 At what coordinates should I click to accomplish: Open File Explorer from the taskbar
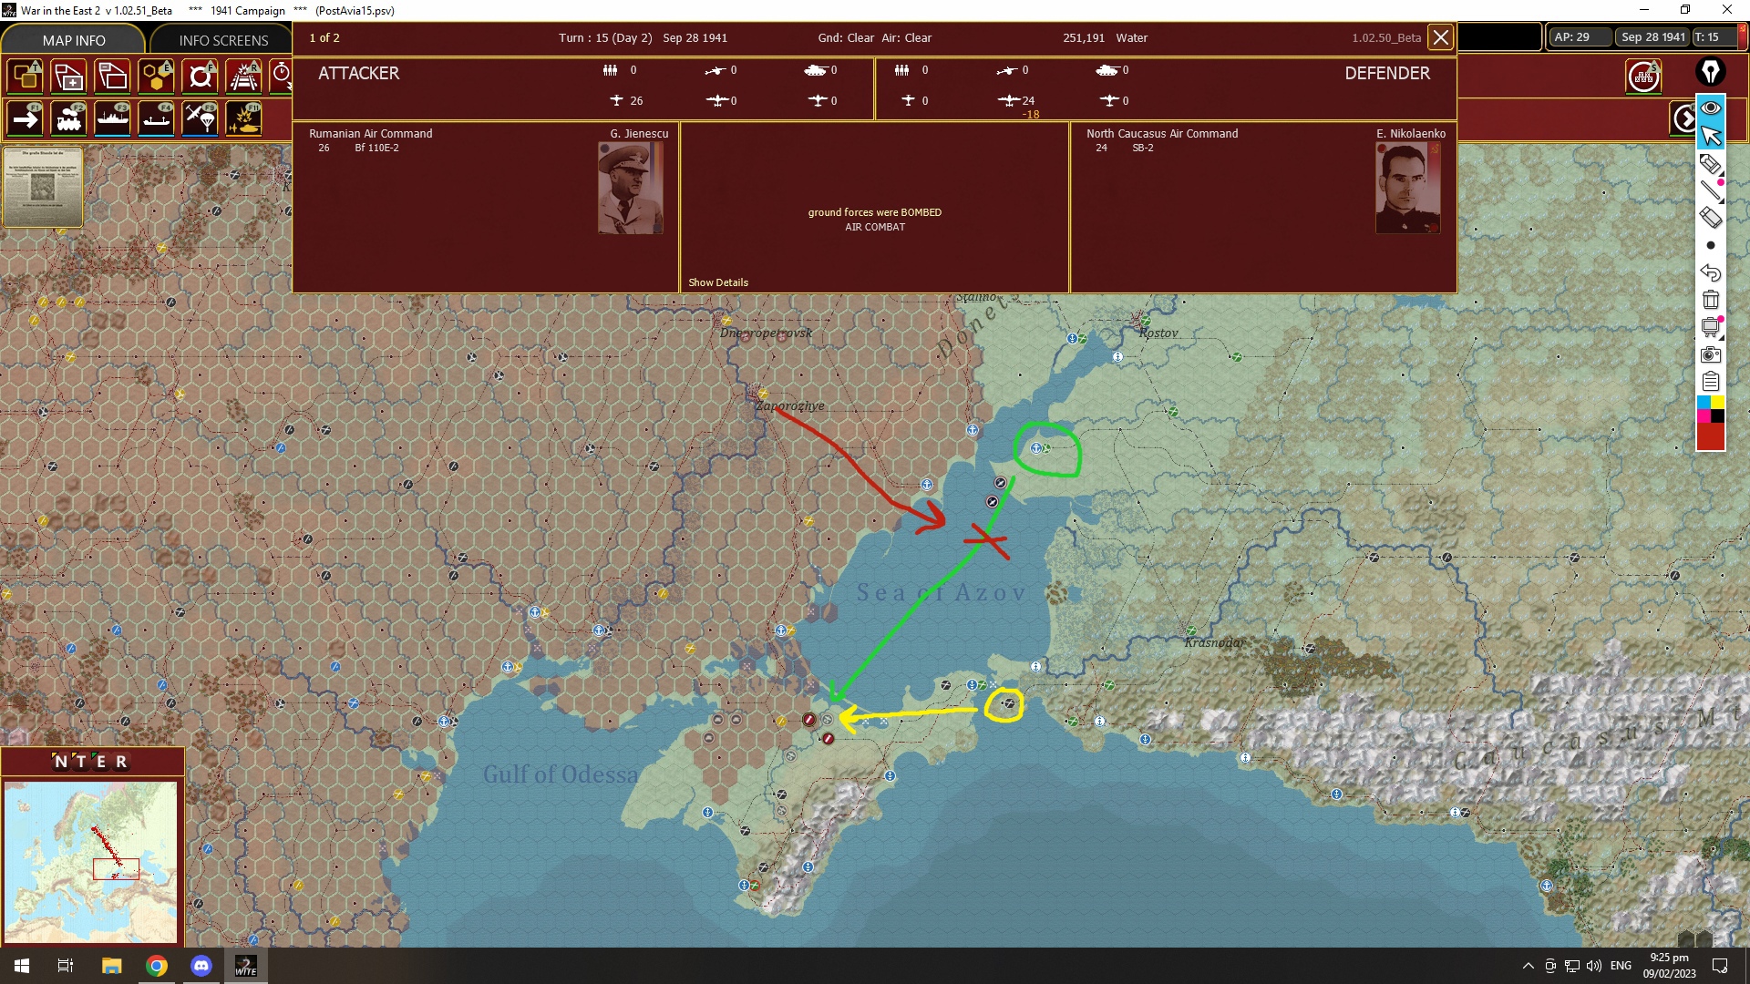(x=111, y=966)
